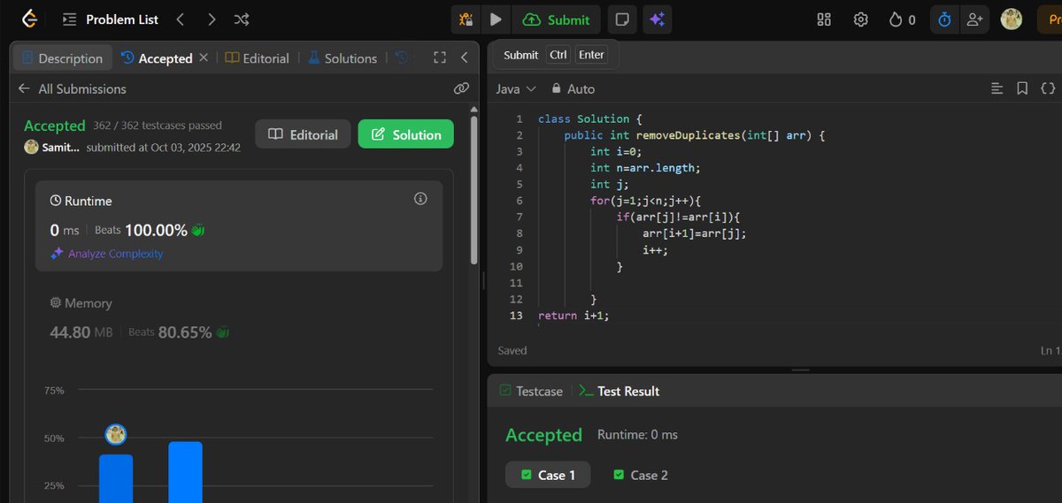Toggle the stopwatch timer icon
The height and width of the screenshot is (503, 1062).
944,19
